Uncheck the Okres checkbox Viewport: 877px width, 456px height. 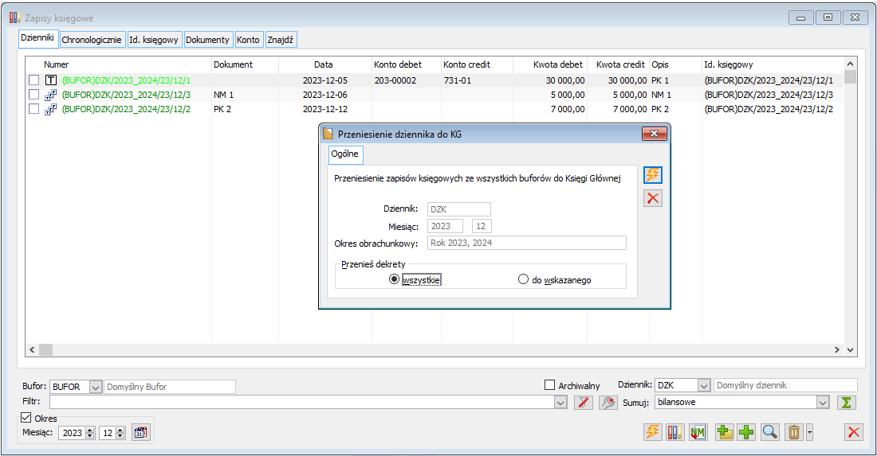point(26,418)
